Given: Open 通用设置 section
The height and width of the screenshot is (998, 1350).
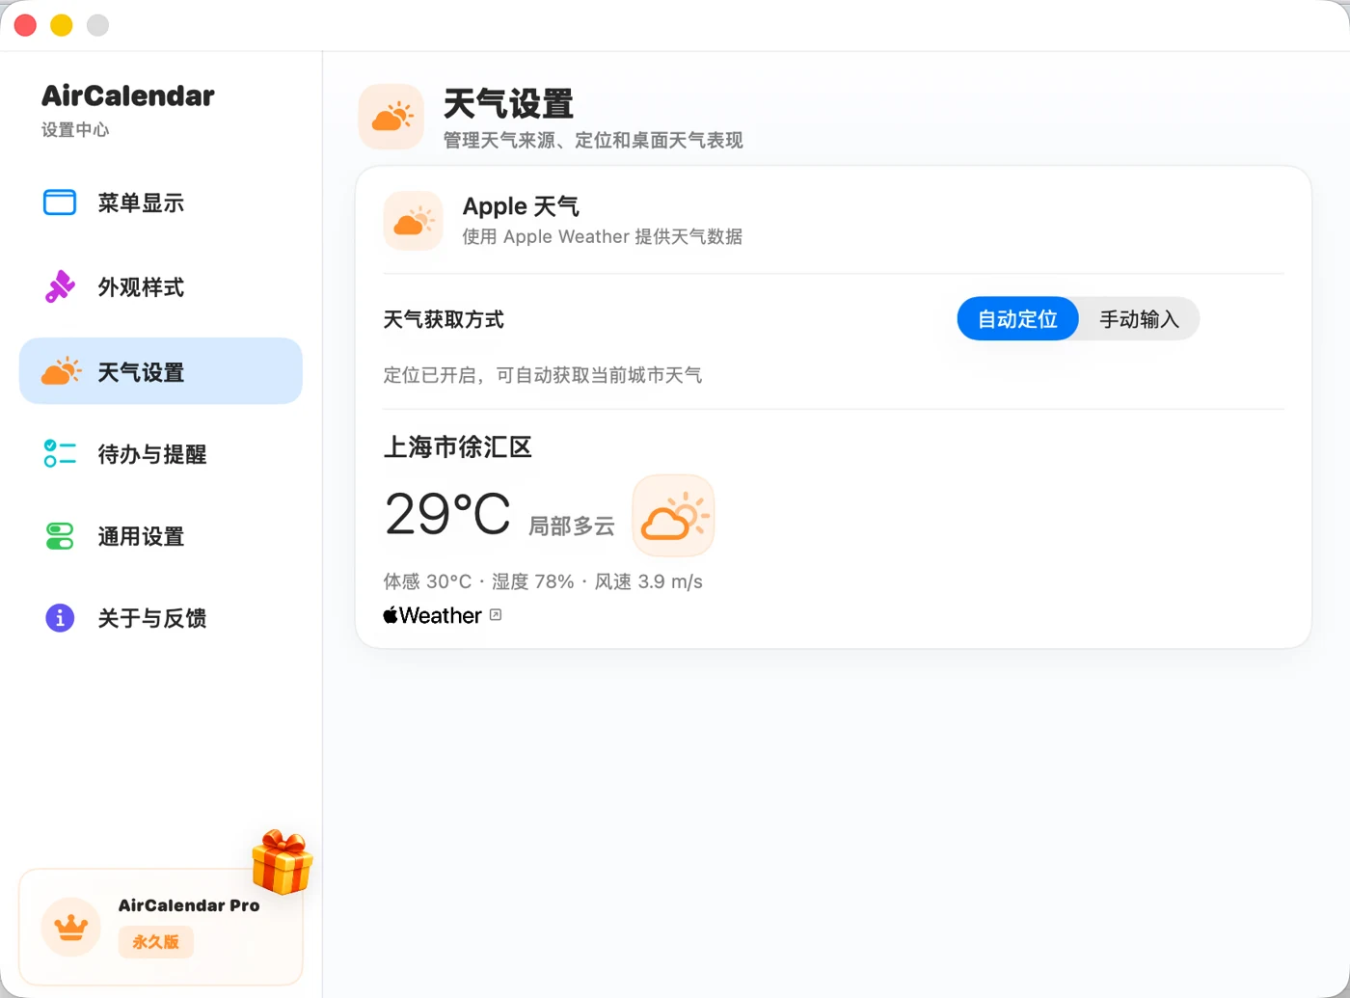Looking at the screenshot, I should (161, 536).
